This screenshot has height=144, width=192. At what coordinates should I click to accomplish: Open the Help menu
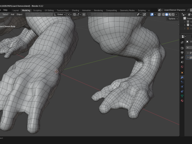click(5, 10)
